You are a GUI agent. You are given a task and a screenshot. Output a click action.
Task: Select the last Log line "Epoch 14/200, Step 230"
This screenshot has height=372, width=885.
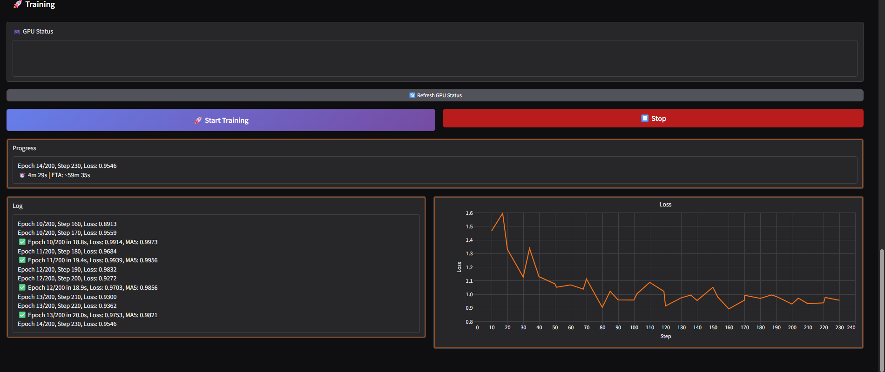67,324
